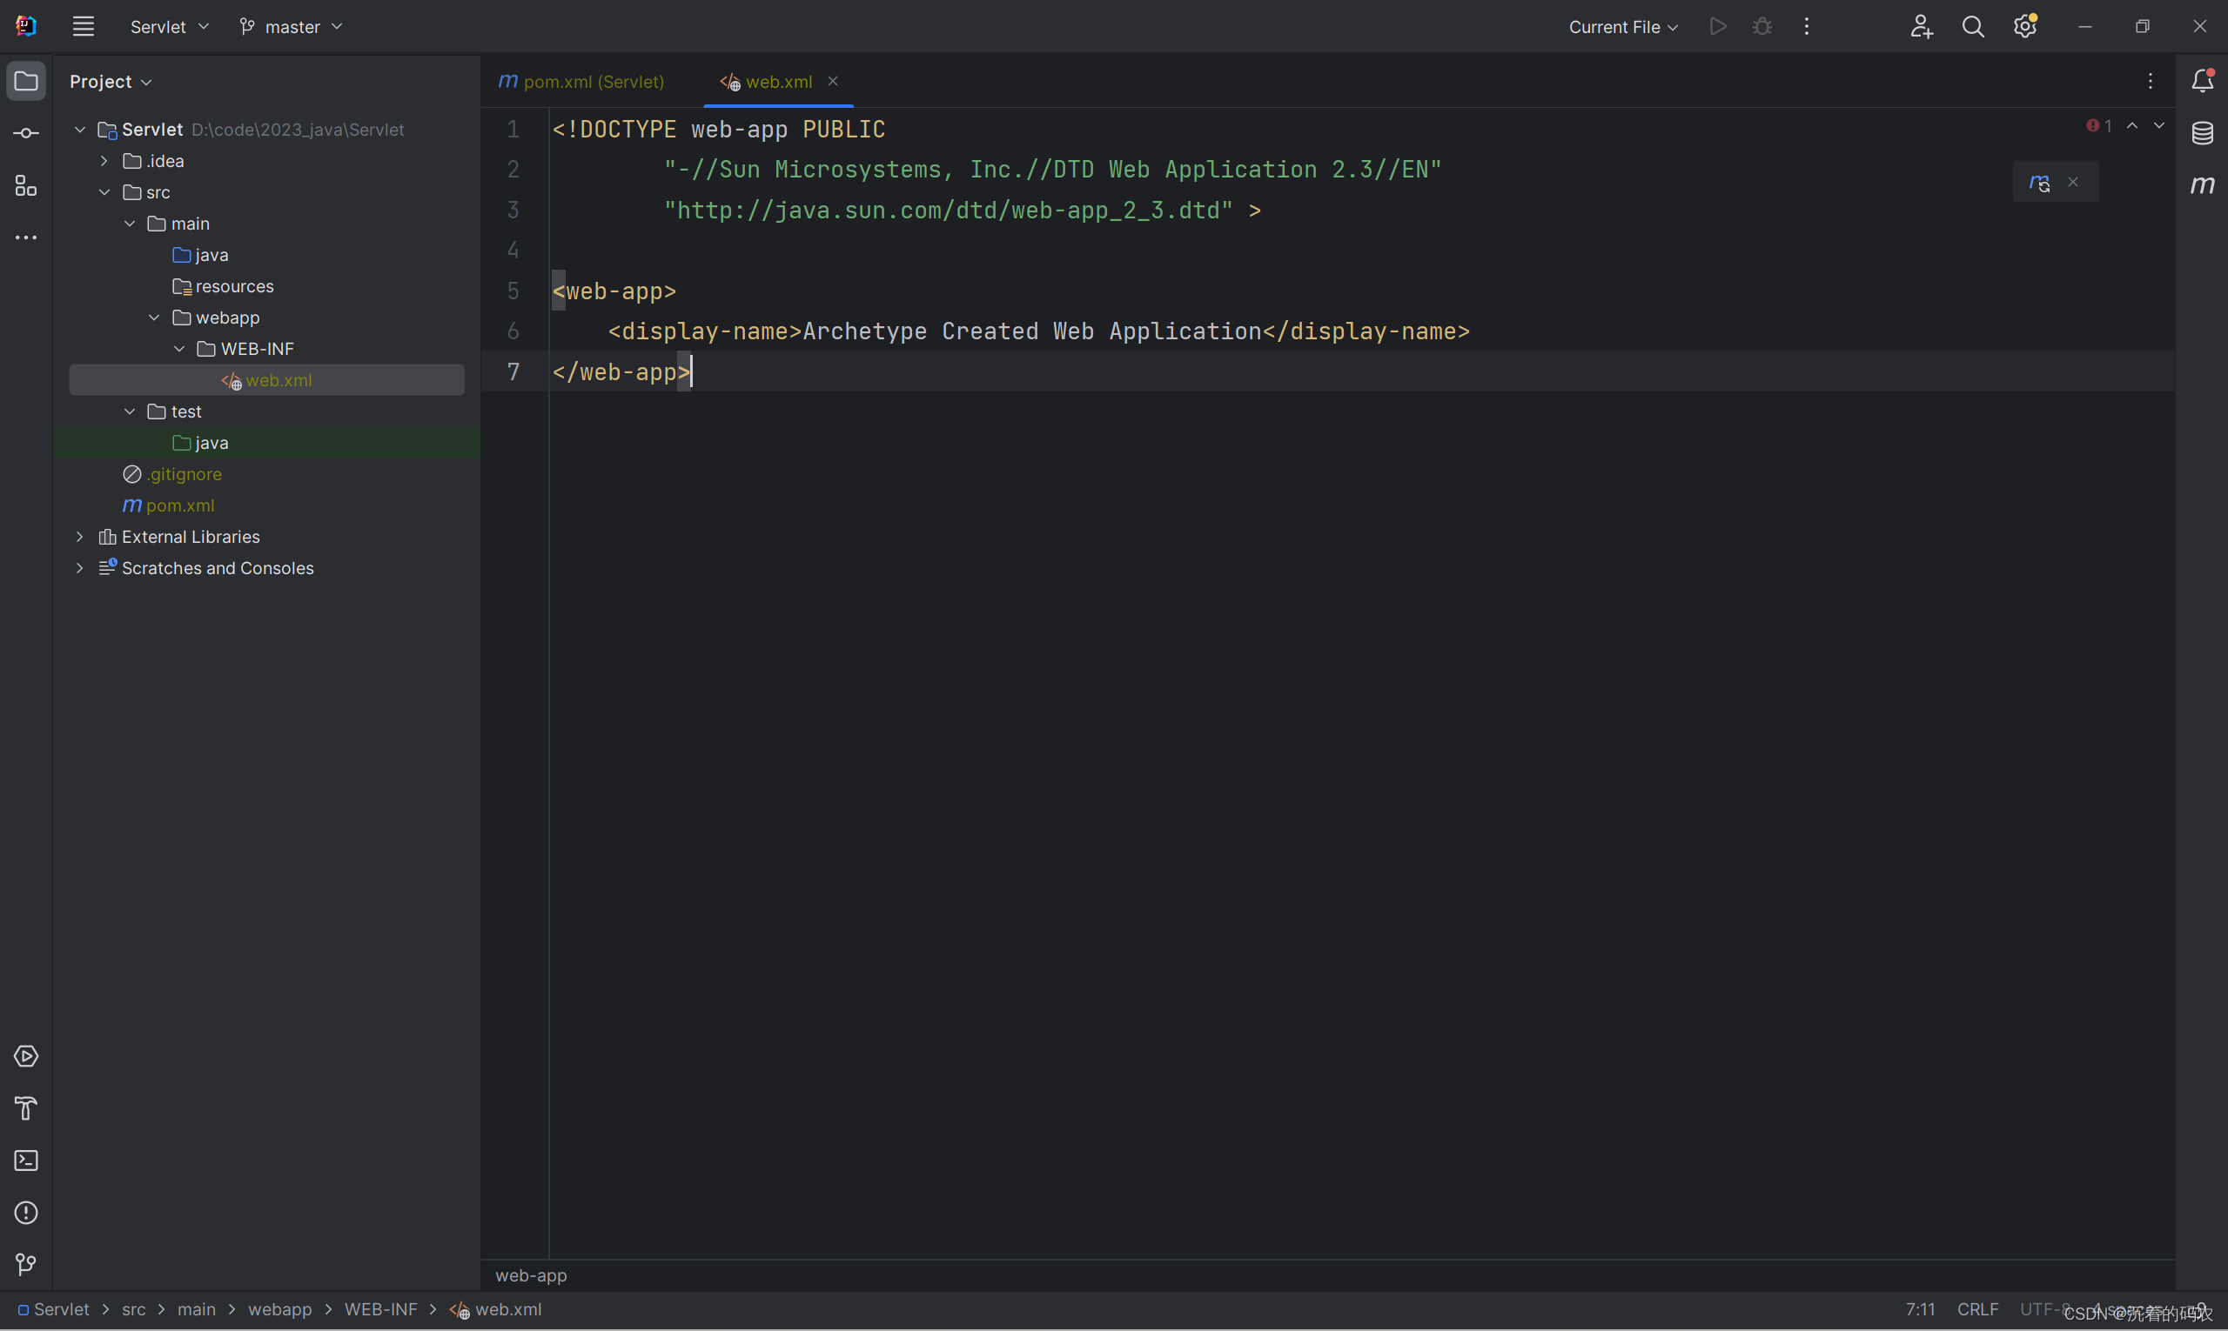Screen dimensions: 2228x1331
Task: Select the web.xml editor tab
Action: point(778,83)
